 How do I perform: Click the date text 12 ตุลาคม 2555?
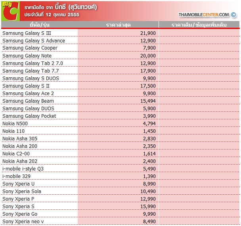tap(62, 15)
